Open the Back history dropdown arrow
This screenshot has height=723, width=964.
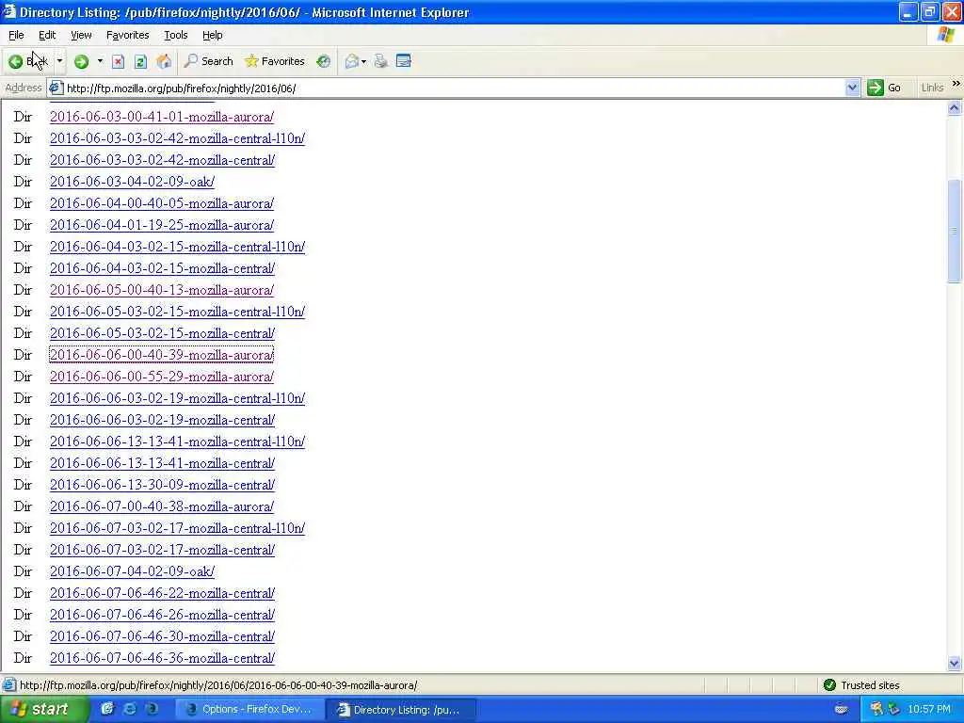pos(59,61)
